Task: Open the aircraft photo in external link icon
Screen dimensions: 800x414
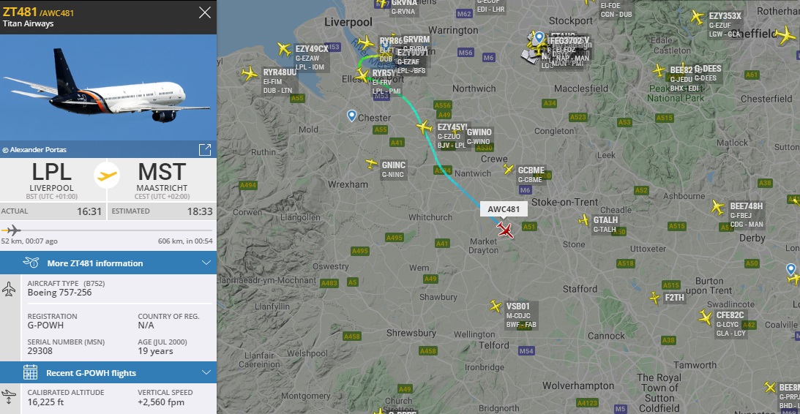Action: click(205, 150)
